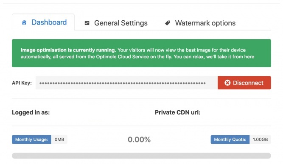Click the red Disconnect button
The image size is (283, 164).
click(244, 83)
